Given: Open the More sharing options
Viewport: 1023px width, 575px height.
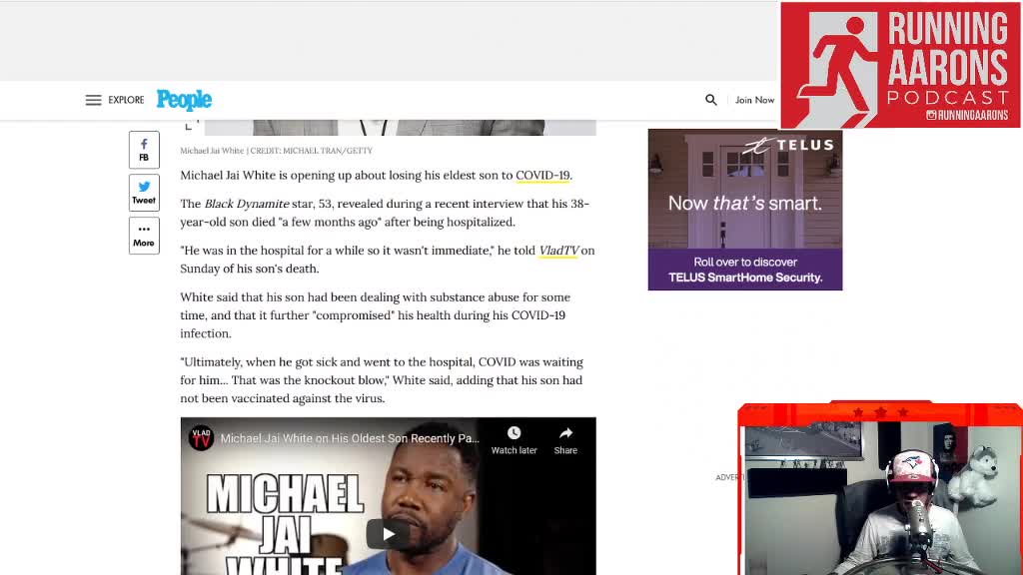Looking at the screenshot, I should (144, 236).
